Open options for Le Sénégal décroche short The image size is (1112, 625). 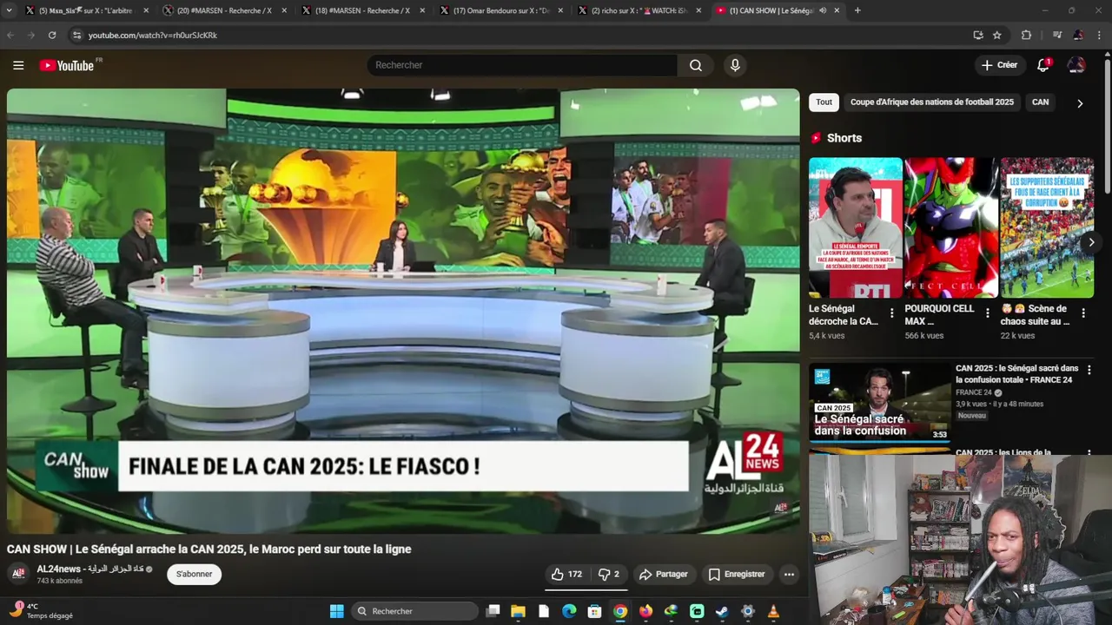click(891, 313)
